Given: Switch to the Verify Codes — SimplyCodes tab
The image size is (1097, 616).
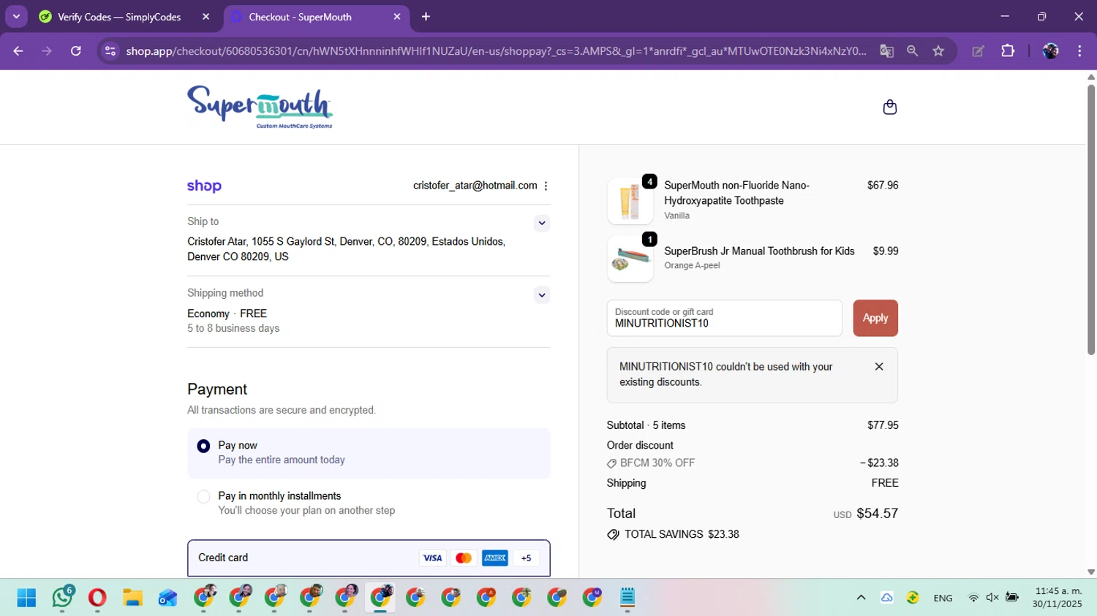Looking at the screenshot, I should tap(119, 17).
